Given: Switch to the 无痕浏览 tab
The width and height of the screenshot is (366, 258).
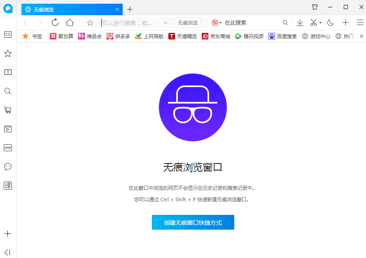Looking at the screenshot, I should (62, 9).
